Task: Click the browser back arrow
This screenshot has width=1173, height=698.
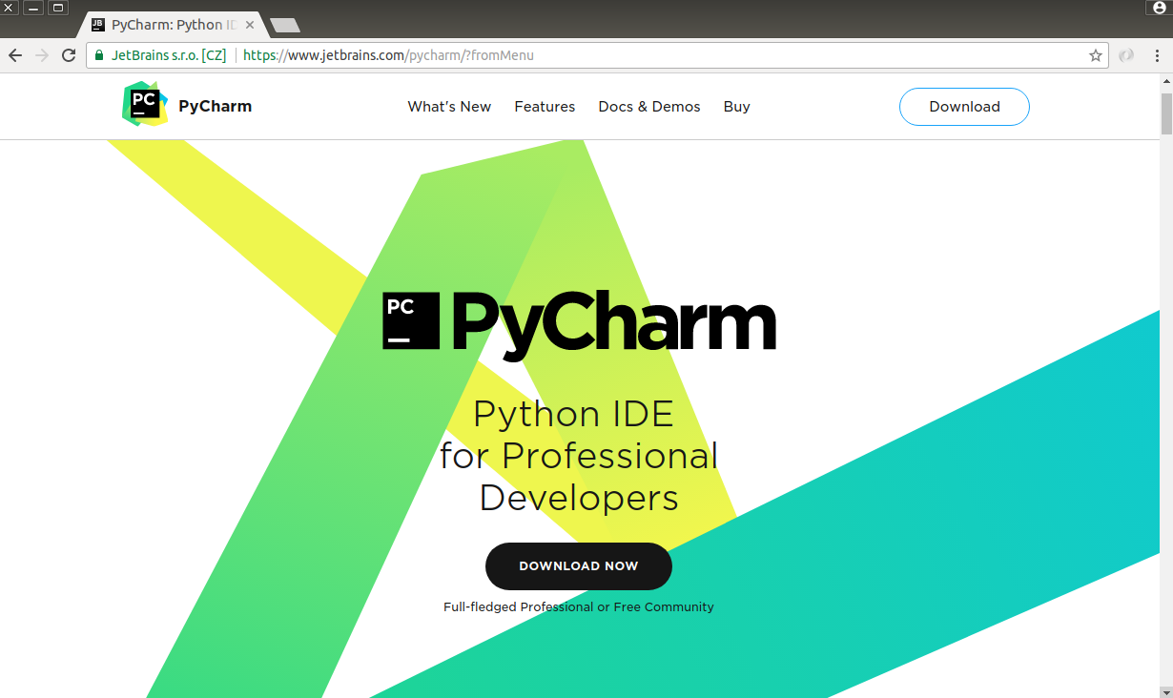Action: click(15, 55)
